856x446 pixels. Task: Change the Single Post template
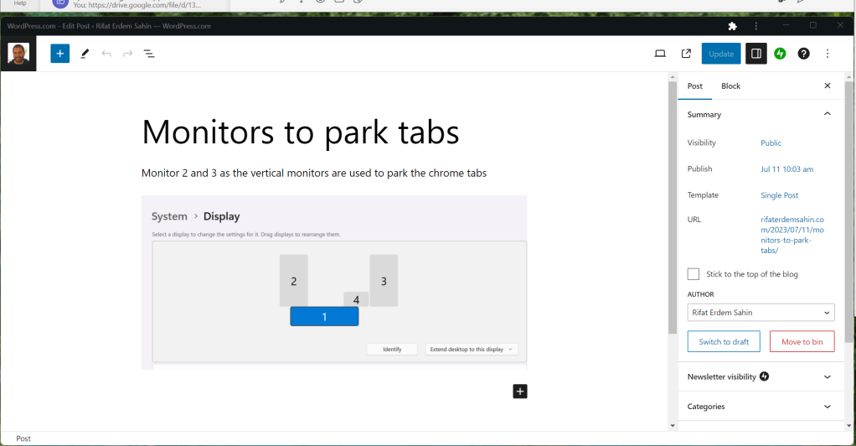pyautogui.click(x=779, y=195)
